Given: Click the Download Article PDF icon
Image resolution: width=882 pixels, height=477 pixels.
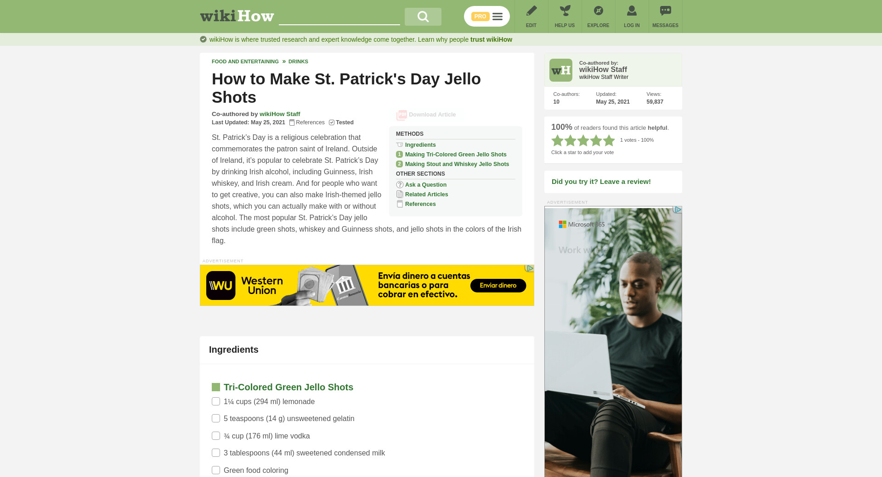Looking at the screenshot, I should point(401,115).
